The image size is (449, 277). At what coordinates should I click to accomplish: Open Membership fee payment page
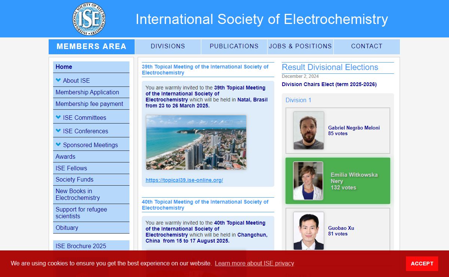click(x=91, y=104)
